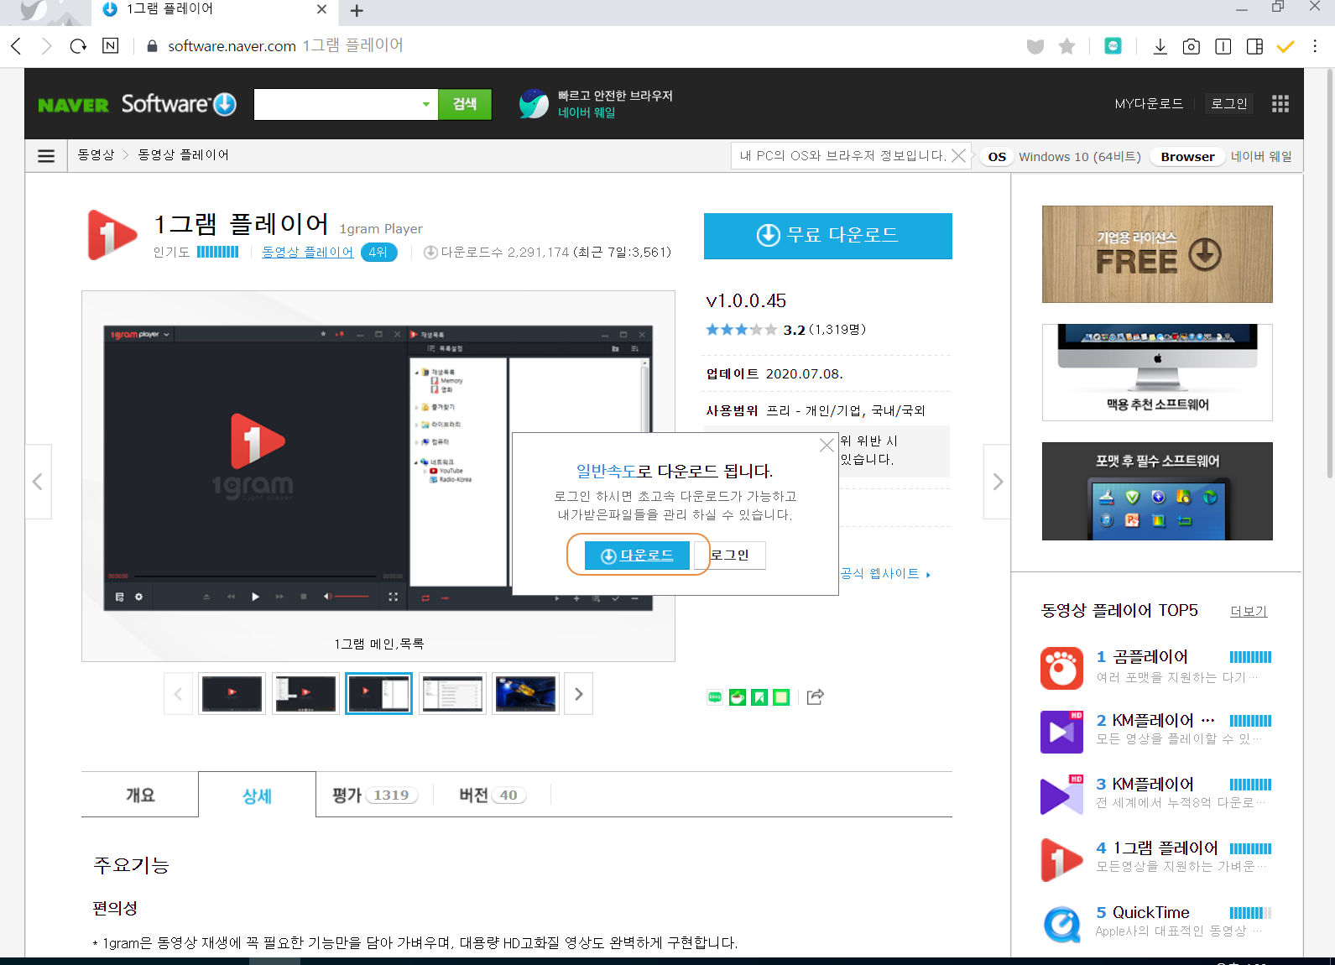Image resolution: width=1335 pixels, height=965 pixels.
Task: Reload the page with the refresh icon
Action: click(78, 46)
